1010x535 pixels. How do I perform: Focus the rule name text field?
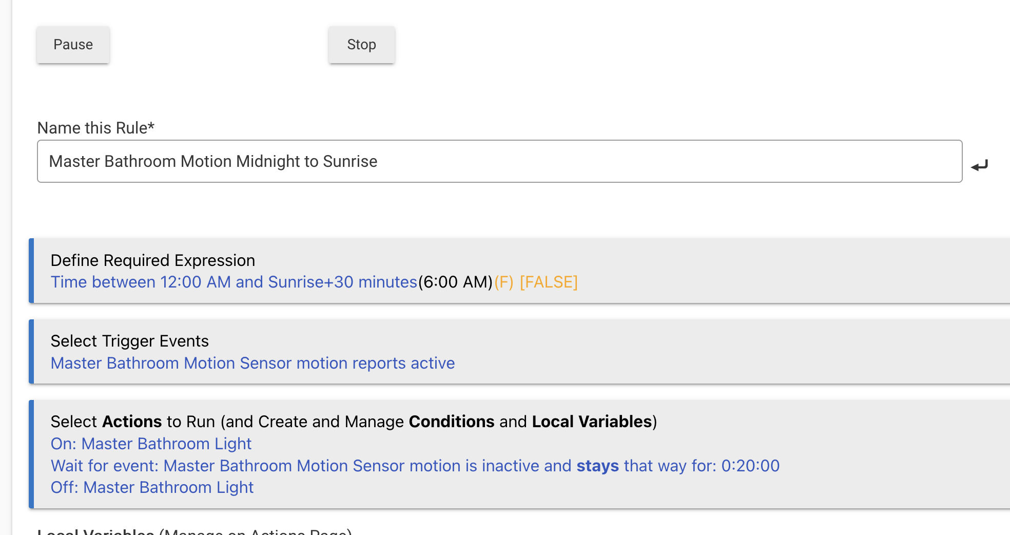coord(499,161)
